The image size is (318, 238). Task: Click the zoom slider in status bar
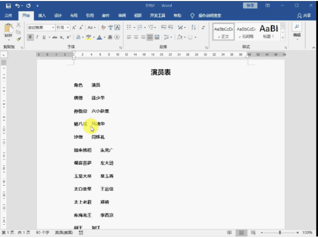click(280, 233)
